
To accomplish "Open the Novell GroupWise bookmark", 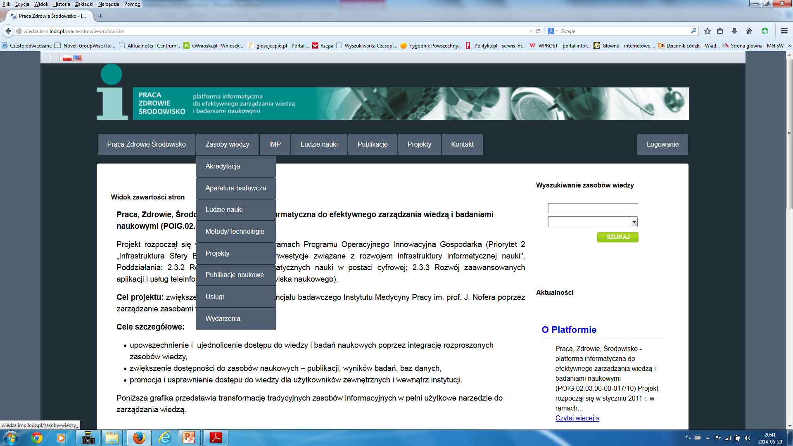I will (x=85, y=46).
